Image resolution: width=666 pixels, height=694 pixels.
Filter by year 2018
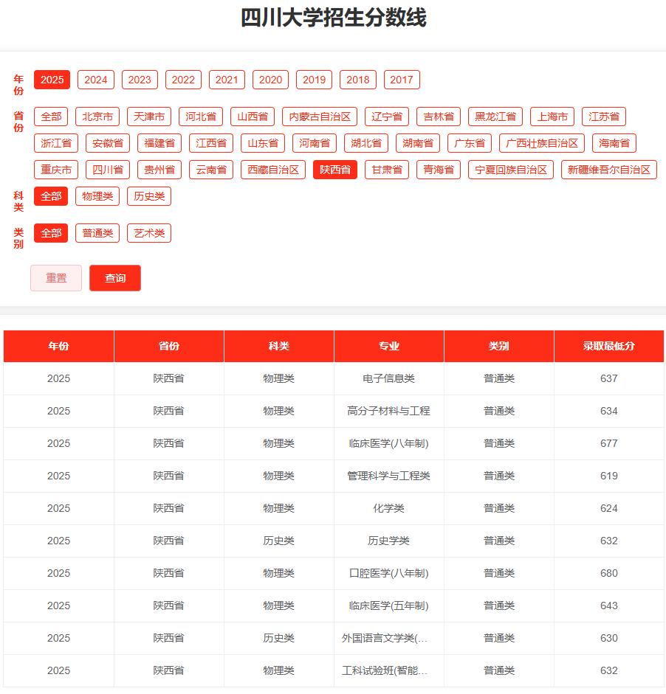[358, 80]
